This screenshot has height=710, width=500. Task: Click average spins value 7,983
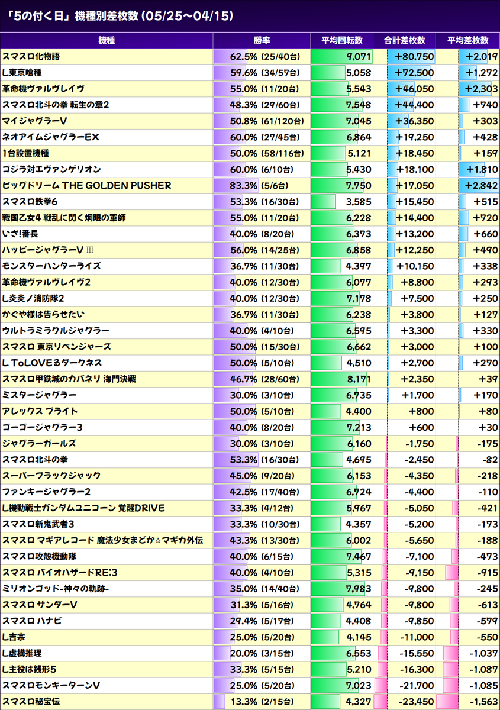[x=358, y=589]
